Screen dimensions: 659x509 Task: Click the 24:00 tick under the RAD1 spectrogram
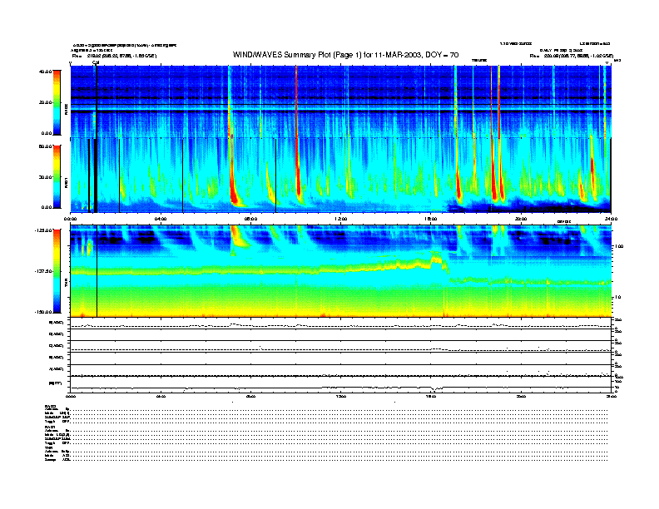click(611, 219)
